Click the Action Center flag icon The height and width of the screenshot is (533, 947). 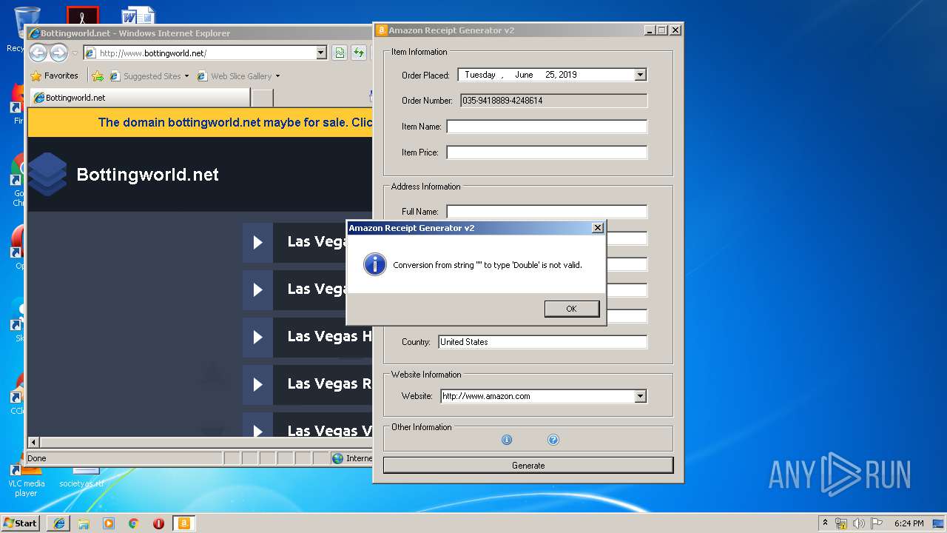(x=876, y=523)
